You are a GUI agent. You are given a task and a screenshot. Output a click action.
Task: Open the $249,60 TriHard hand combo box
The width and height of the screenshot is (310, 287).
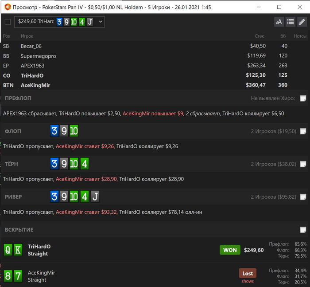(x=59, y=22)
